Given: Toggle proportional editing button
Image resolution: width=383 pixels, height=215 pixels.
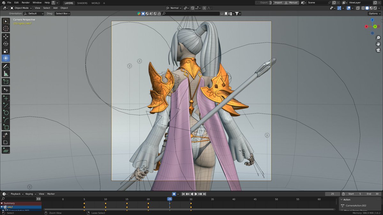Looking at the screenshot, I should [x=204, y=8].
